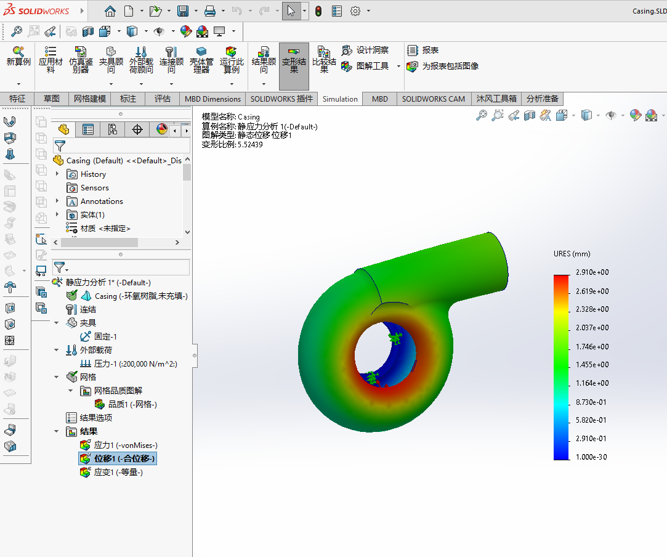667x557 pixels.
Task: Click Report (报表) button
Action: 423,50
